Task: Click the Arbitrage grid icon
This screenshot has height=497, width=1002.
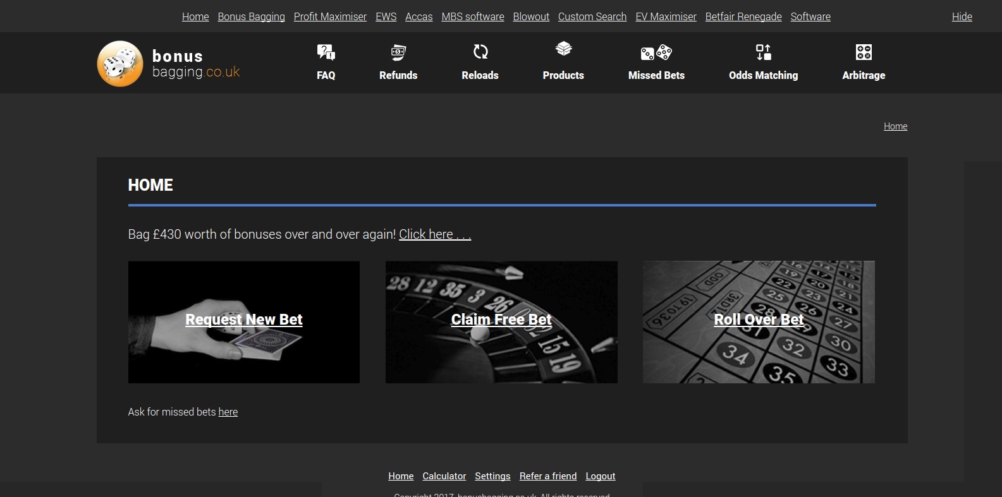Action: pyautogui.click(x=864, y=52)
